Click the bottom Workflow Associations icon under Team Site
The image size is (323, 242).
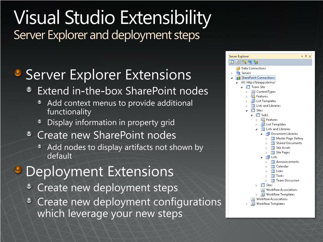point(253,199)
